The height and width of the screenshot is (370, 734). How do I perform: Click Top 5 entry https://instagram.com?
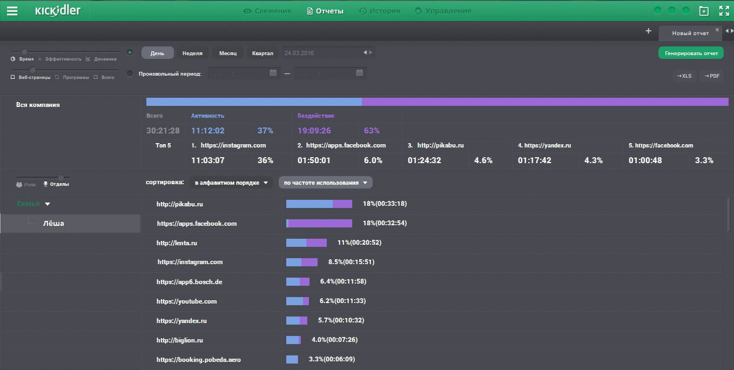point(233,145)
